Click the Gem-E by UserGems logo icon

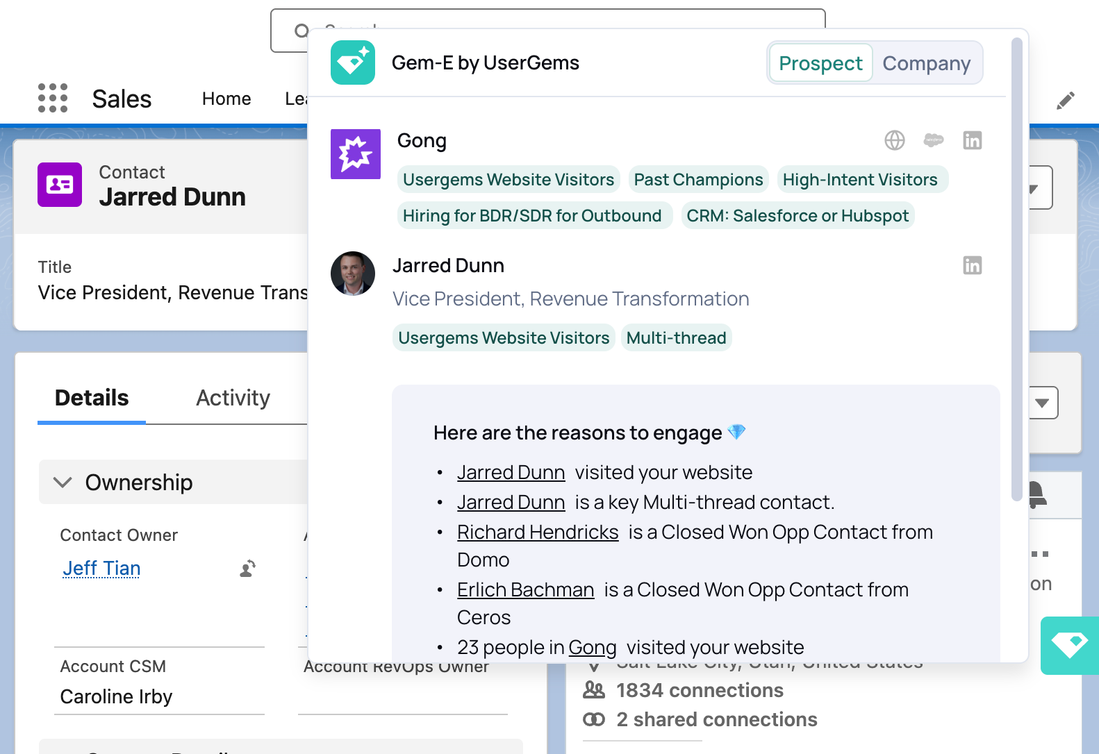[353, 62]
